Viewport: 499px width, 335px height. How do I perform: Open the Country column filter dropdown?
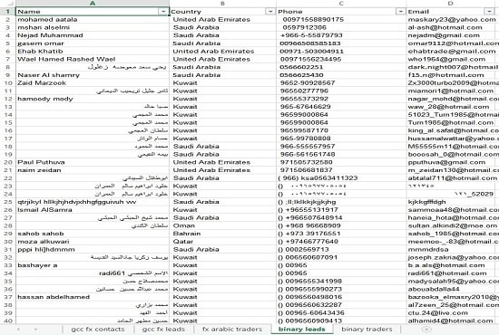pos(270,12)
